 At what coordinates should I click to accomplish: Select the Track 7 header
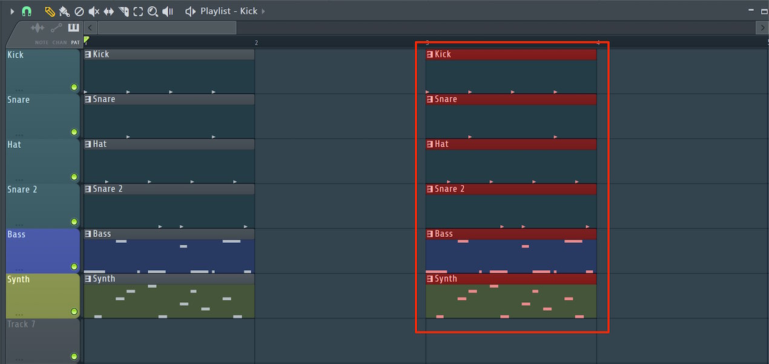pyautogui.click(x=43, y=340)
